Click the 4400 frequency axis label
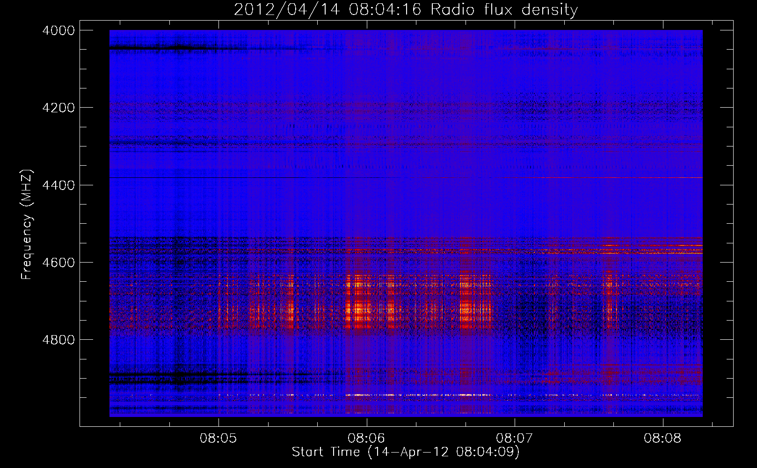The height and width of the screenshot is (468, 757). (x=58, y=185)
